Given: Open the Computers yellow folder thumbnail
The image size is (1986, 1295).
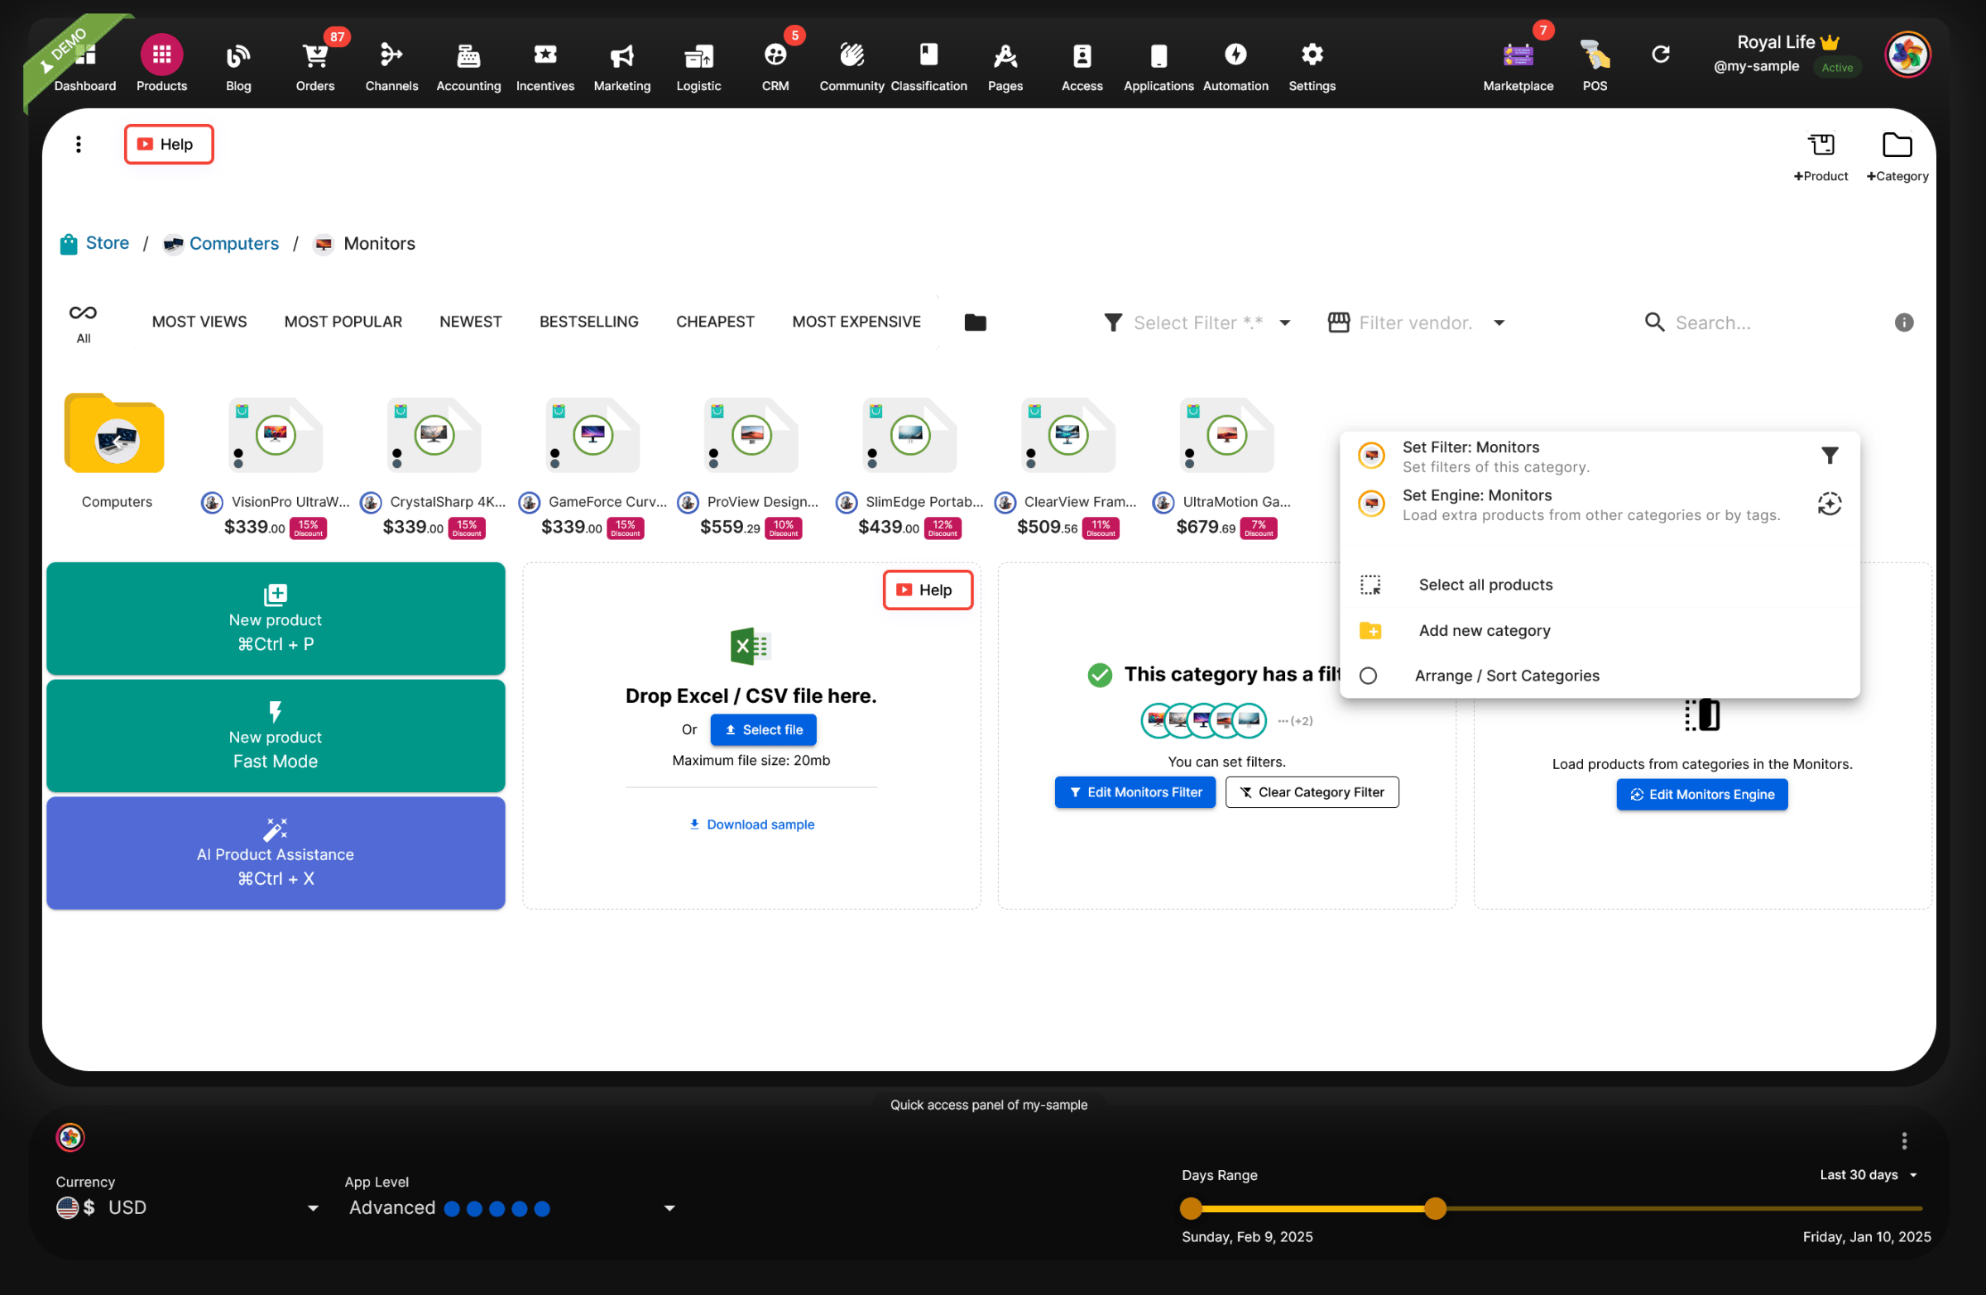Looking at the screenshot, I should tap(114, 433).
